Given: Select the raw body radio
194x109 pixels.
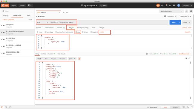Looking at the screenshot, I should [76, 32].
